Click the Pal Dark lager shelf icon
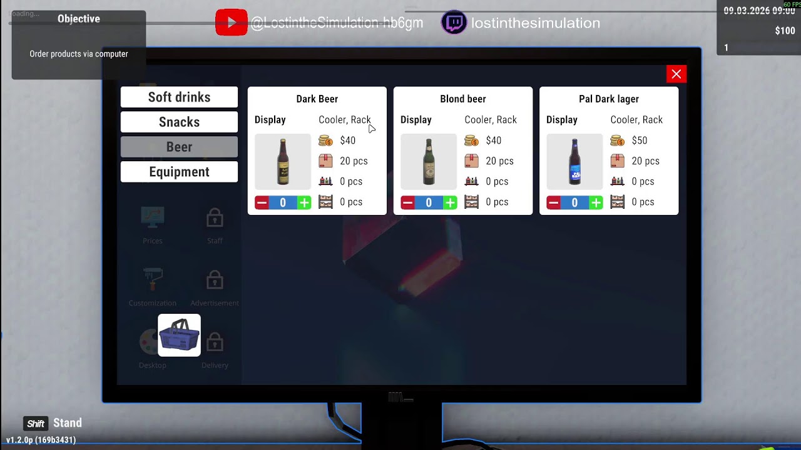This screenshot has width=801, height=450. pyautogui.click(x=617, y=202)
